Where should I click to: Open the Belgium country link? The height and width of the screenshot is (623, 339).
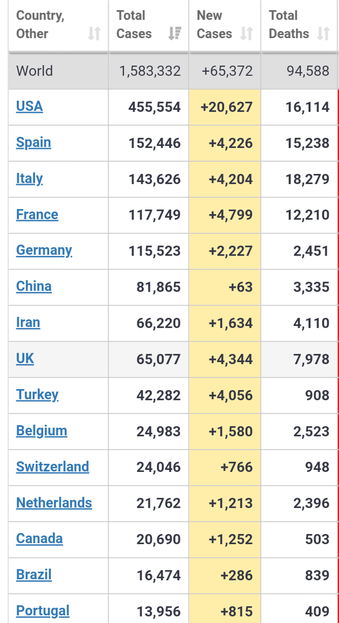(x=42, y=431)
